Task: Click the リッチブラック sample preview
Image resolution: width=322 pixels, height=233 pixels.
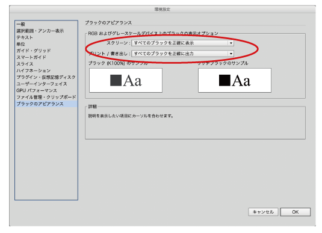Action: [x=235, y=80]
